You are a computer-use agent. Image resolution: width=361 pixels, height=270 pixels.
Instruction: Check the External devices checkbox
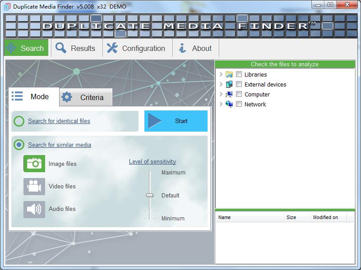[239, 84]
